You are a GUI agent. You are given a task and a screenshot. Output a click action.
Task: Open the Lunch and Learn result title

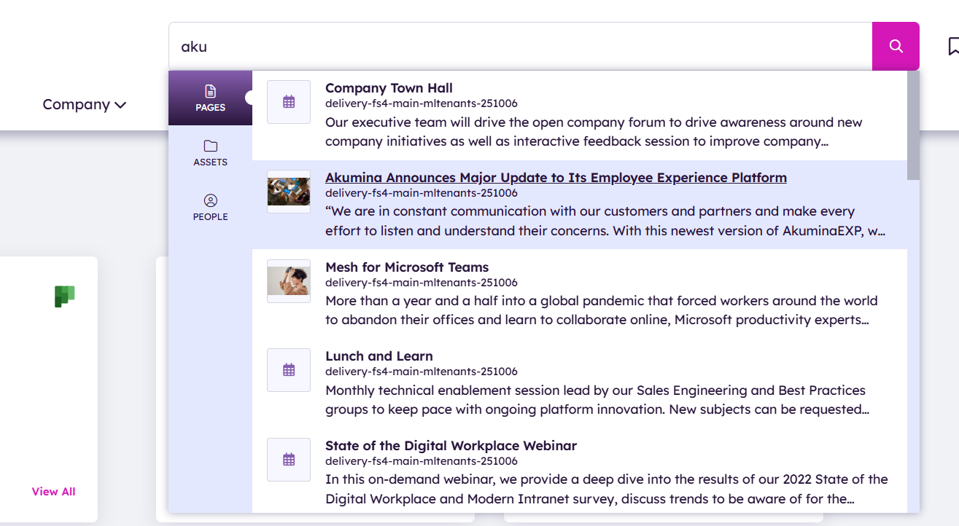click(378, 356)
